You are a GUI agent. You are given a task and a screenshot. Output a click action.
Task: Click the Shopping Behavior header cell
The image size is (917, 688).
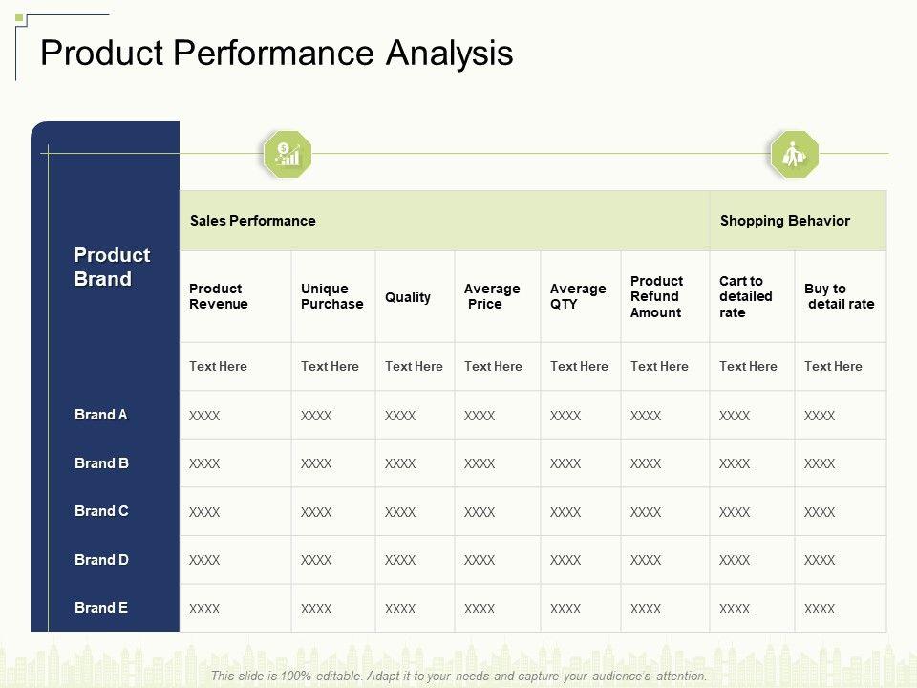pos(784,221)
